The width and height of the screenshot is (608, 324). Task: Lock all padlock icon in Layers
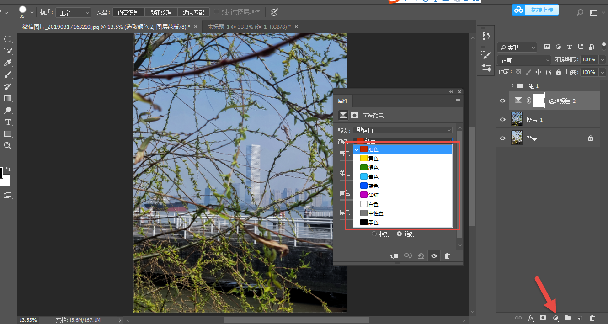point(559,72)
